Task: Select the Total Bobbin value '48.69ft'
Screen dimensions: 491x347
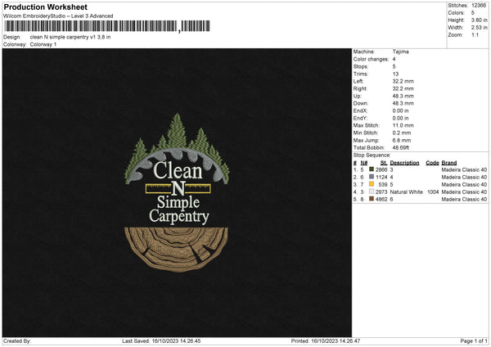Action: pyautogui.click(x=401, y=147)
